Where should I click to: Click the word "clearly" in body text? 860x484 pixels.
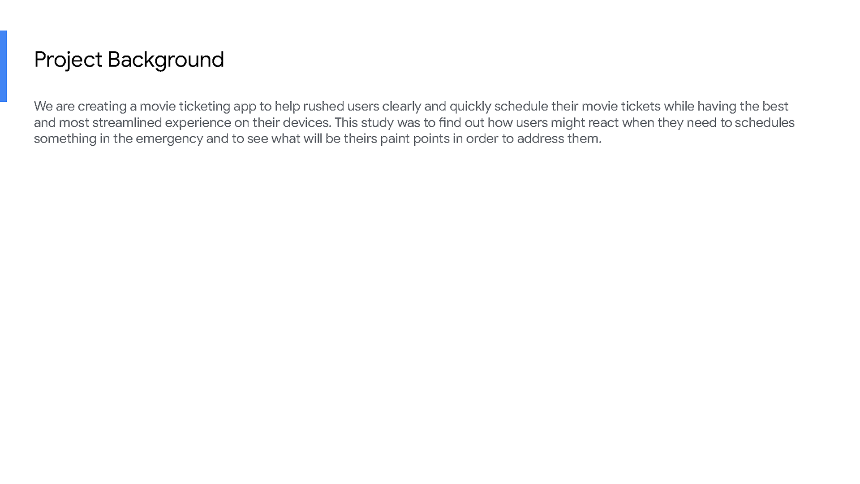pos(401,106)
